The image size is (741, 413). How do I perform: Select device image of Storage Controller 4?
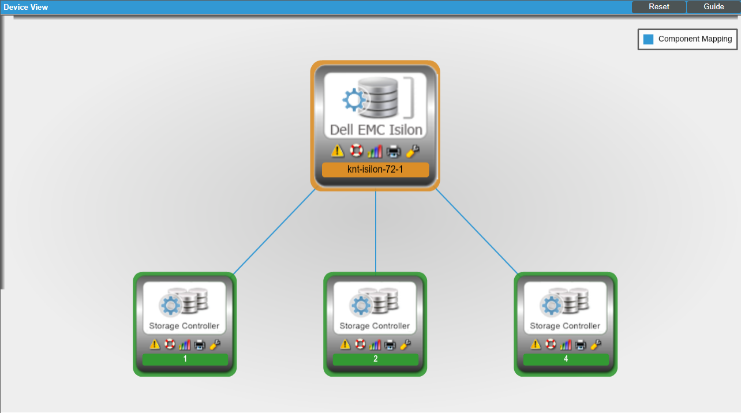(566, 308)
